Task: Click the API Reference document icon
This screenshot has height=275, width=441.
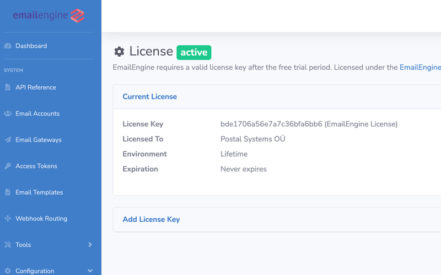Action: click(8, 87)
